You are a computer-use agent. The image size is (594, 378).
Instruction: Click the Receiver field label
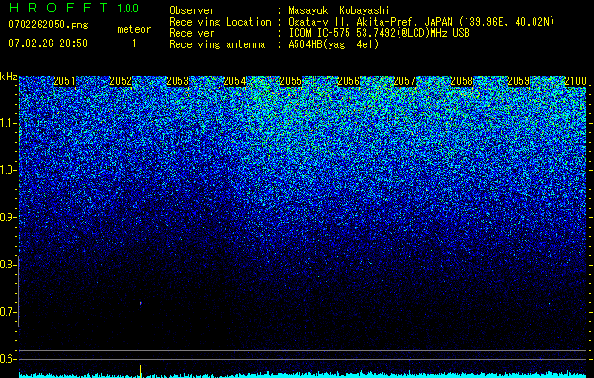point(192,33)
